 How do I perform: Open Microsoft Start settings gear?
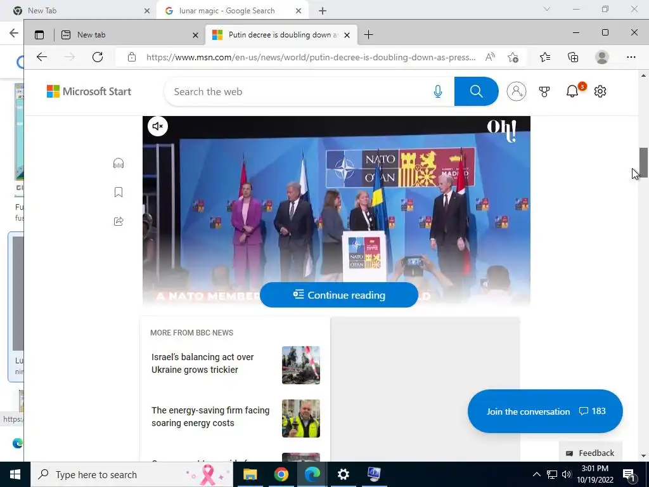coord(600,91)
